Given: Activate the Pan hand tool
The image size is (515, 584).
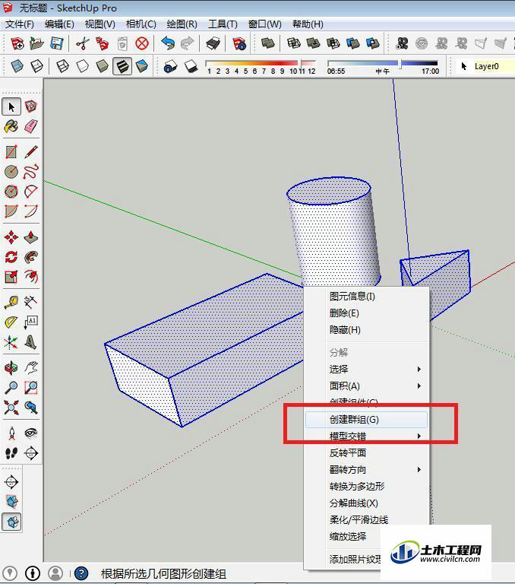Looking at the screenshot, I should point(31,368).
